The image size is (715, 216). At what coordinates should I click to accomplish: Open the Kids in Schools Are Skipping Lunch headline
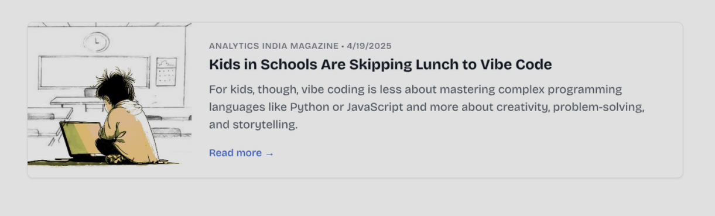tap(381, 64)
